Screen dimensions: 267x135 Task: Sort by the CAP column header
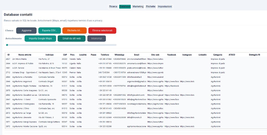[x=65, y=55]
